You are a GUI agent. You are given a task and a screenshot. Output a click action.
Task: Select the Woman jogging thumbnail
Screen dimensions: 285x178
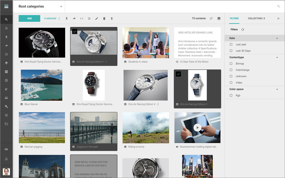(42, 128)
